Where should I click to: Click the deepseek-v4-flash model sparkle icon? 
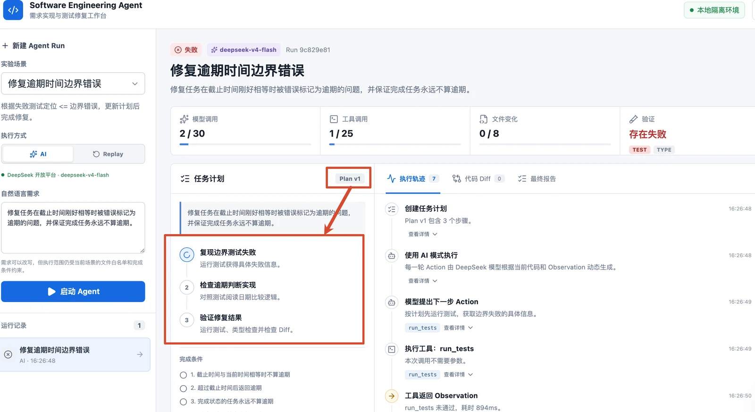pos(214,50)
